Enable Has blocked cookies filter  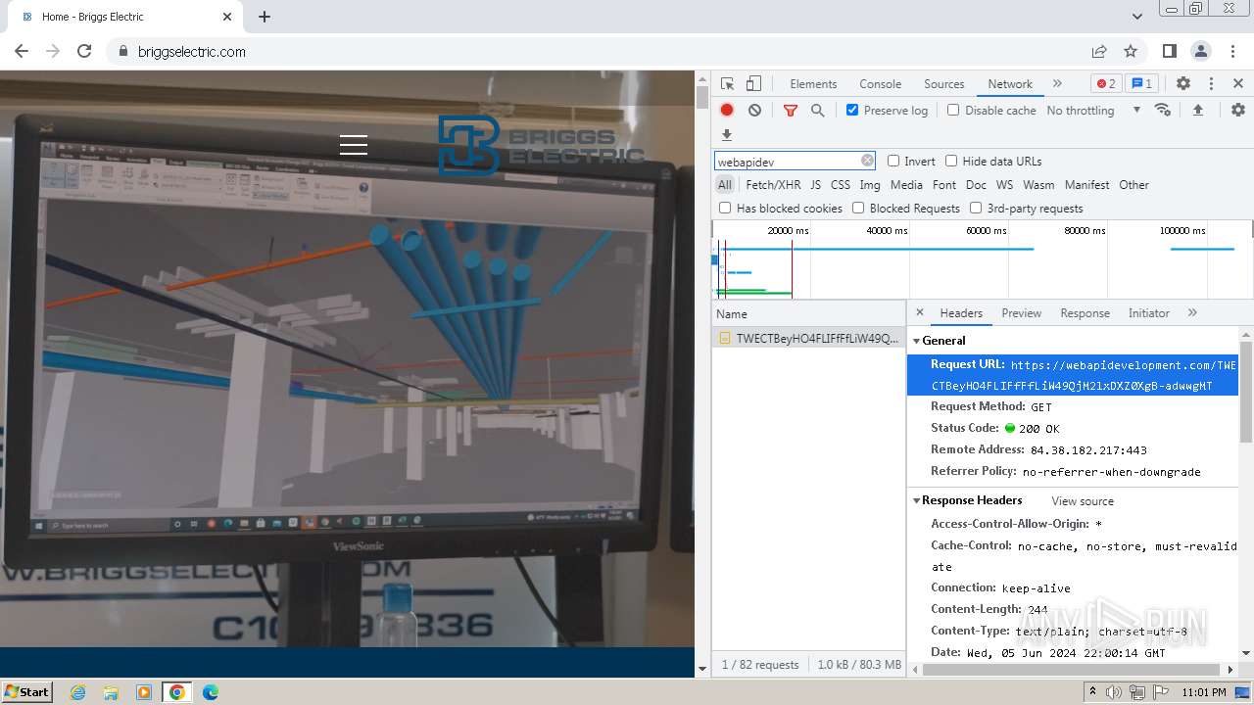point(725,208)
